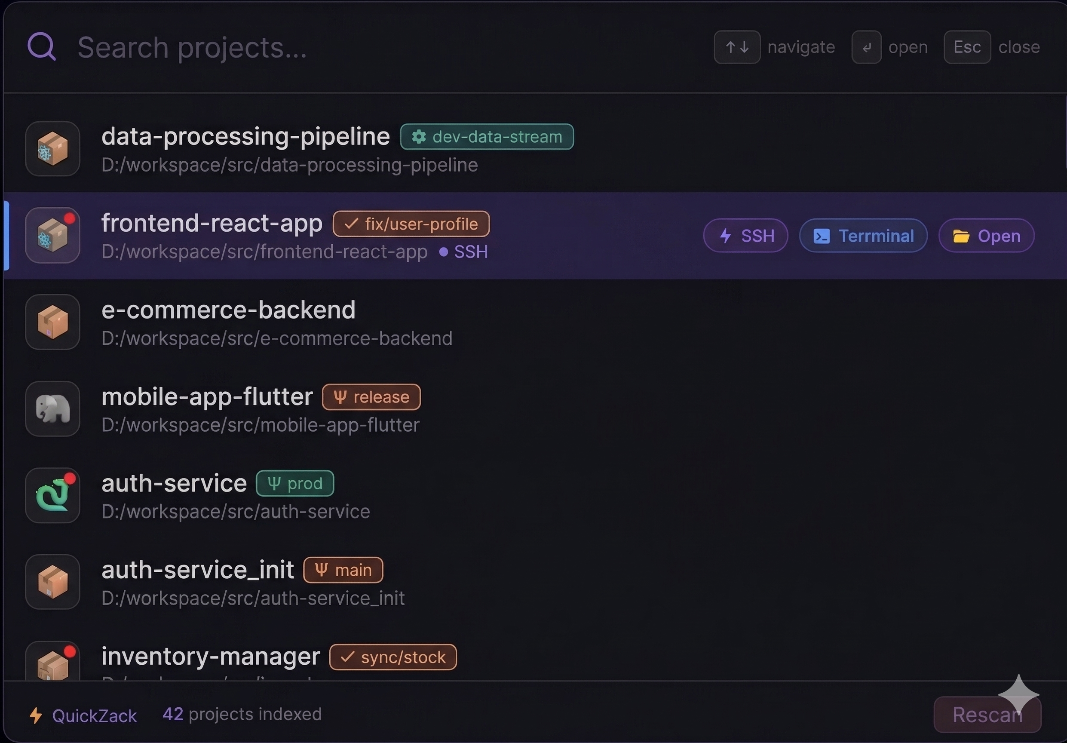
Task: Select the frontend-react-app package icon
Action: pos(52,235)
